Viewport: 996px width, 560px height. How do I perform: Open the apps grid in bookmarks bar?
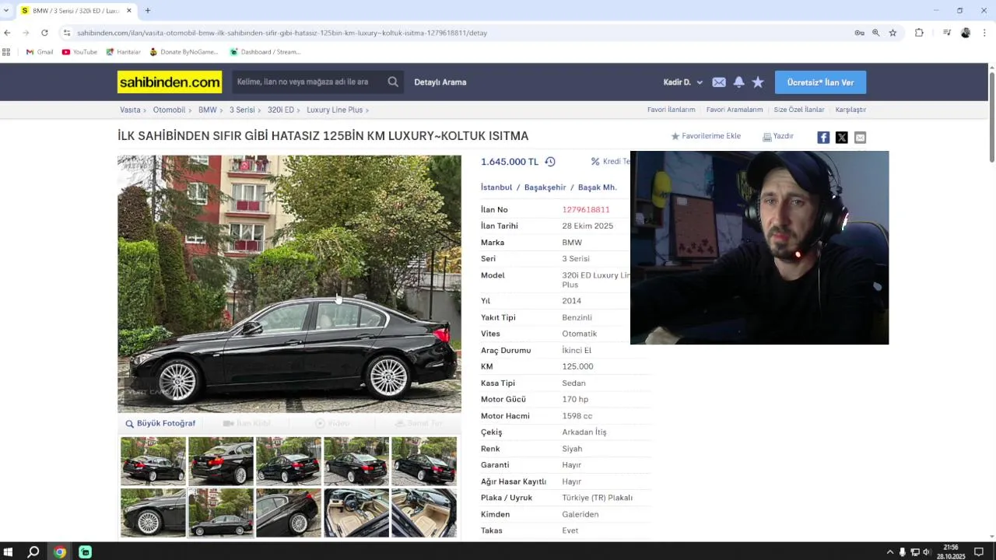tap(6, 52)
